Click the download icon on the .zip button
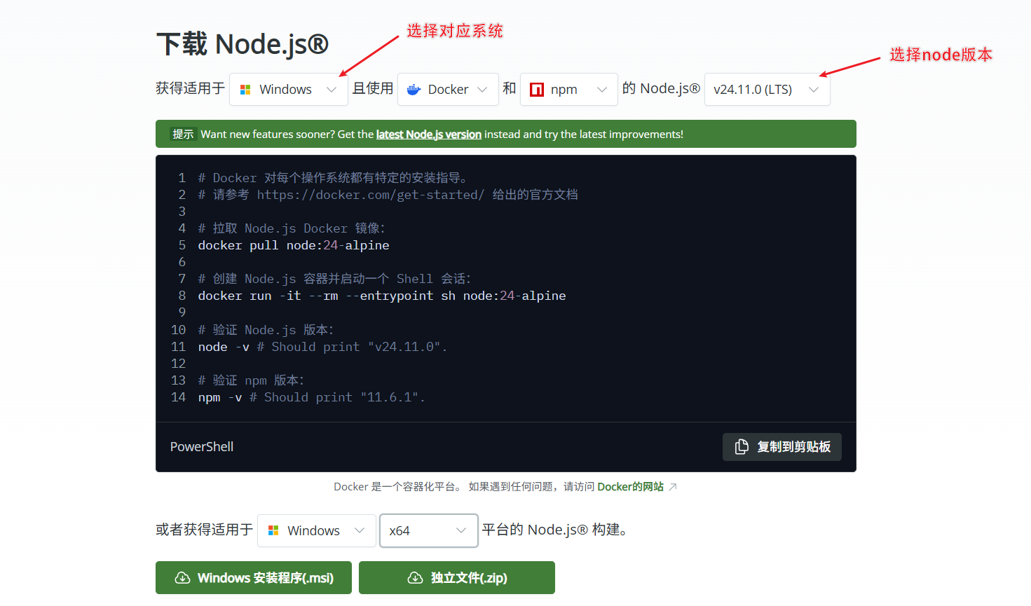The image size is (1031, 606). (415, 577)
